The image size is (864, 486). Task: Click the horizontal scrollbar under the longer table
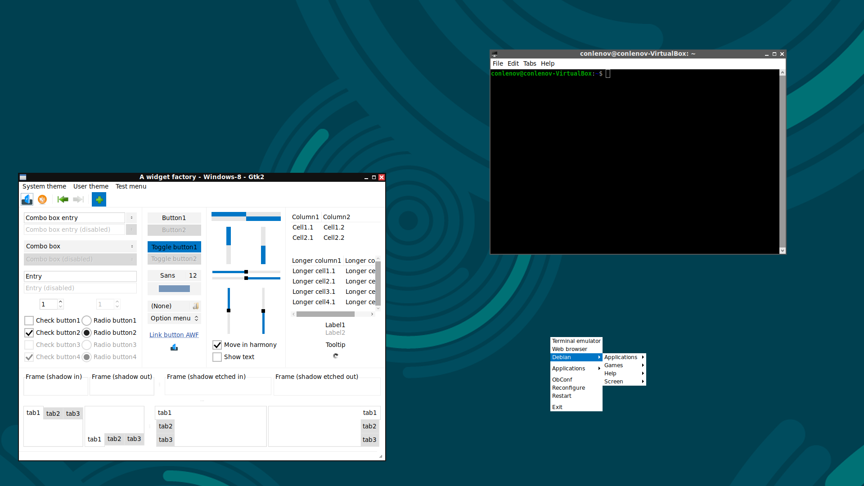click(x=333, y=314)
